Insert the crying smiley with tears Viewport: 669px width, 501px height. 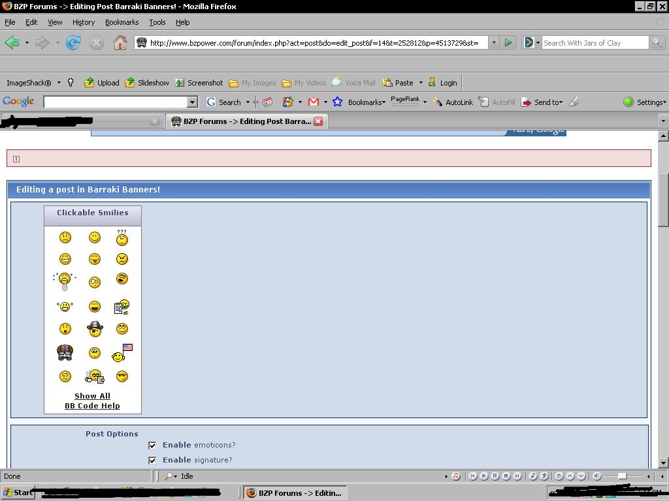point(65,281)
